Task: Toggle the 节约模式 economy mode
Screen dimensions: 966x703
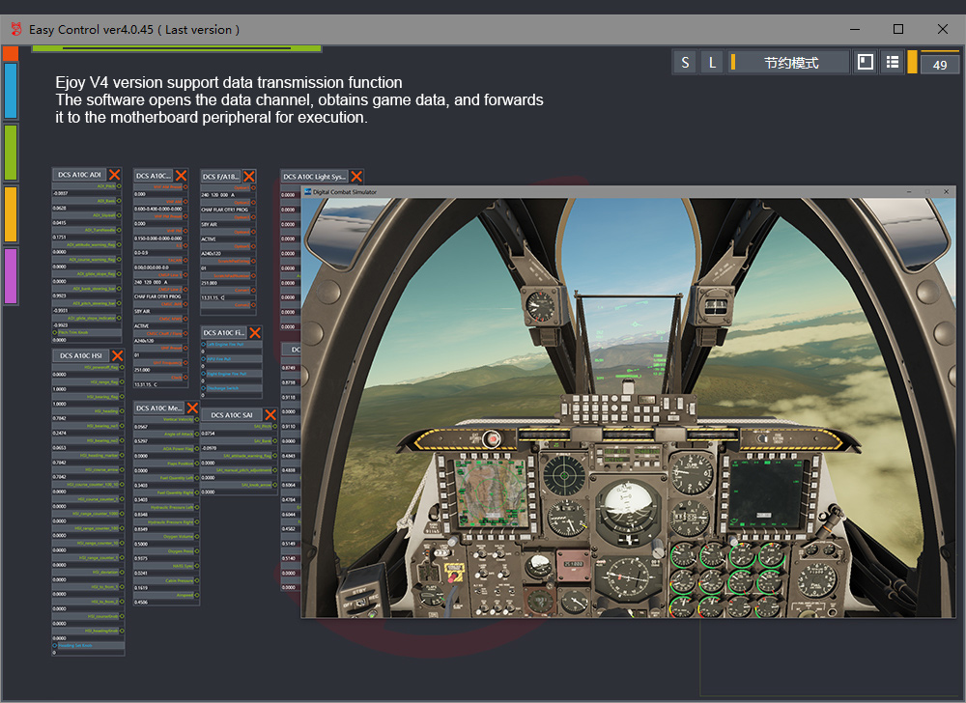Action: point(790,63)
